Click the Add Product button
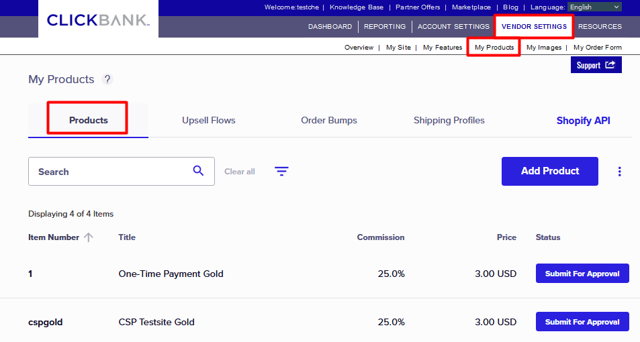 click(x=549, y=171)
